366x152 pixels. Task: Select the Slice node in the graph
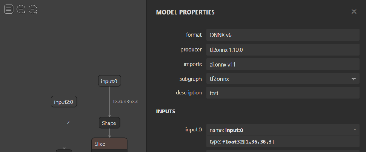click(109, 144)
